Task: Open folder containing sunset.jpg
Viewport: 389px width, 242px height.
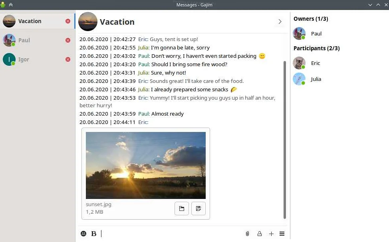Action: point(182,209)
